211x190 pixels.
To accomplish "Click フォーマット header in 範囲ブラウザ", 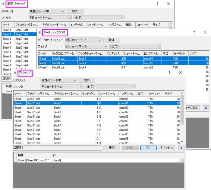I will click(144, 25).
